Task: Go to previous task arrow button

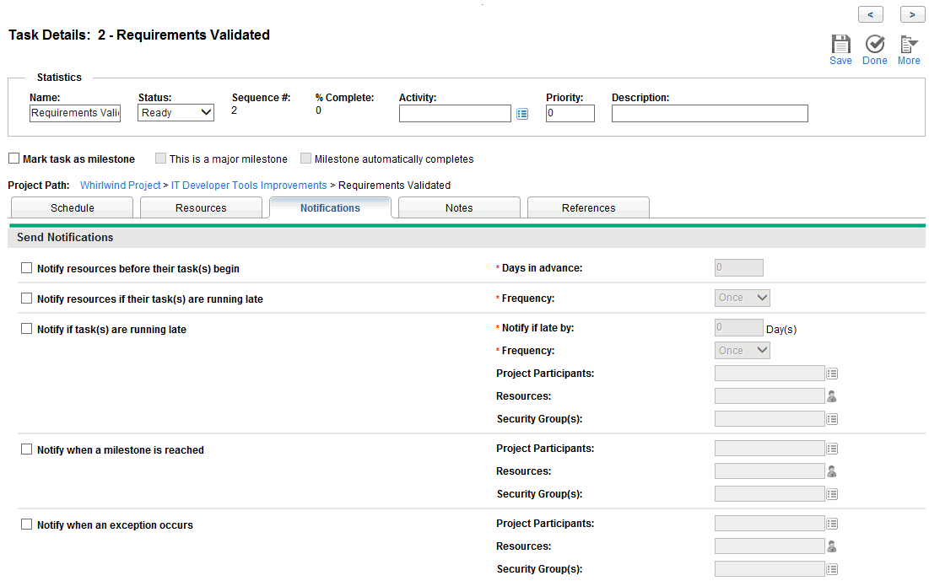Action: 870,14
